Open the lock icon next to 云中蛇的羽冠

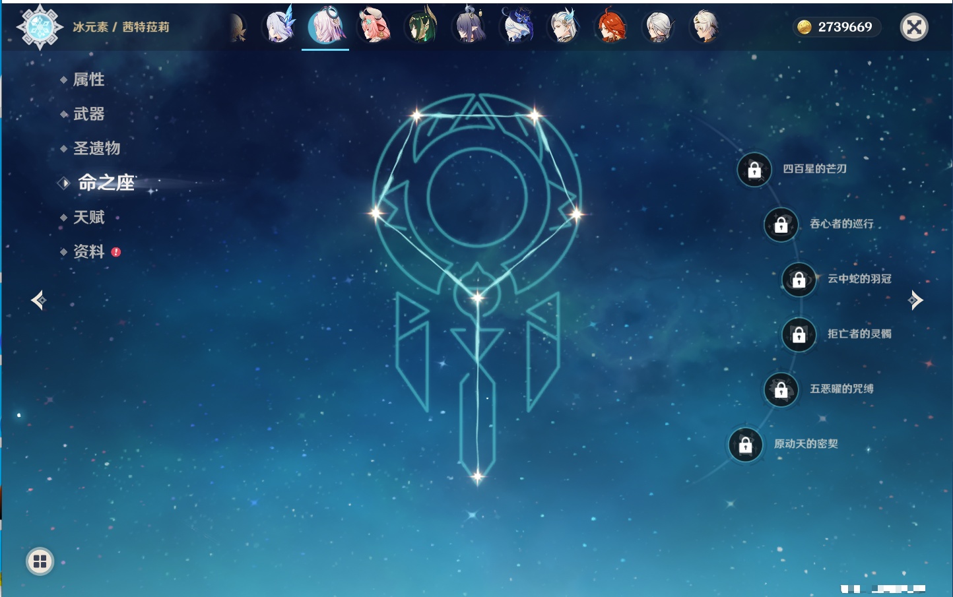(799, 279)
